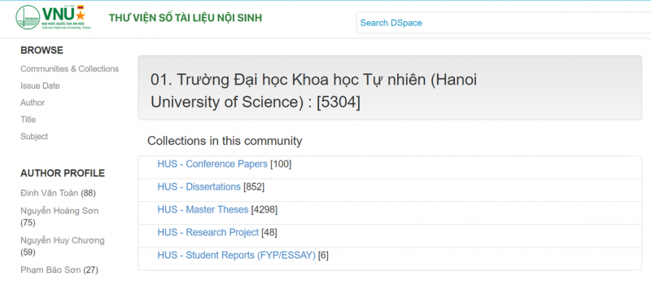The image size is (651, 294).
Task: Open HUS - Dissertations collection
Action: 199,187
